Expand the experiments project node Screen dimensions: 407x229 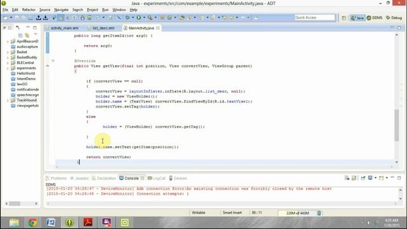(x=8, y=68)
